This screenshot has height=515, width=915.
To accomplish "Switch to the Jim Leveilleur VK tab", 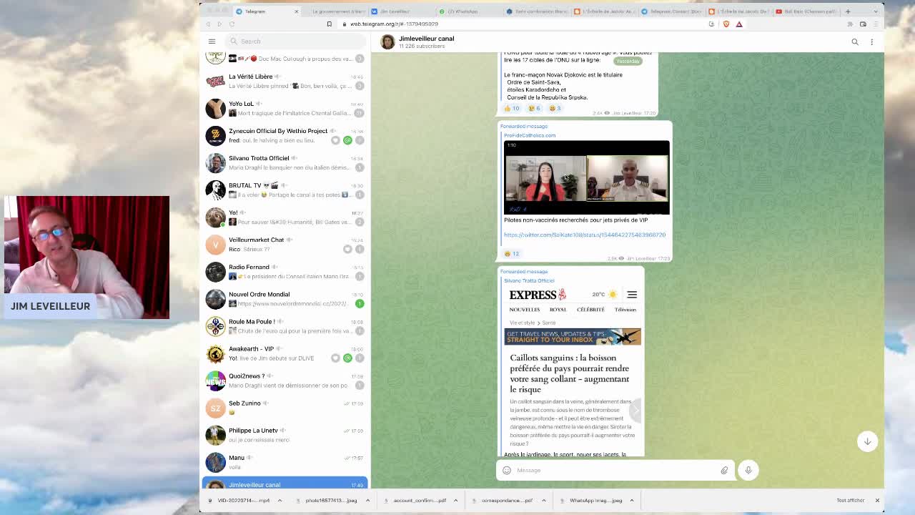I will 400,11.
